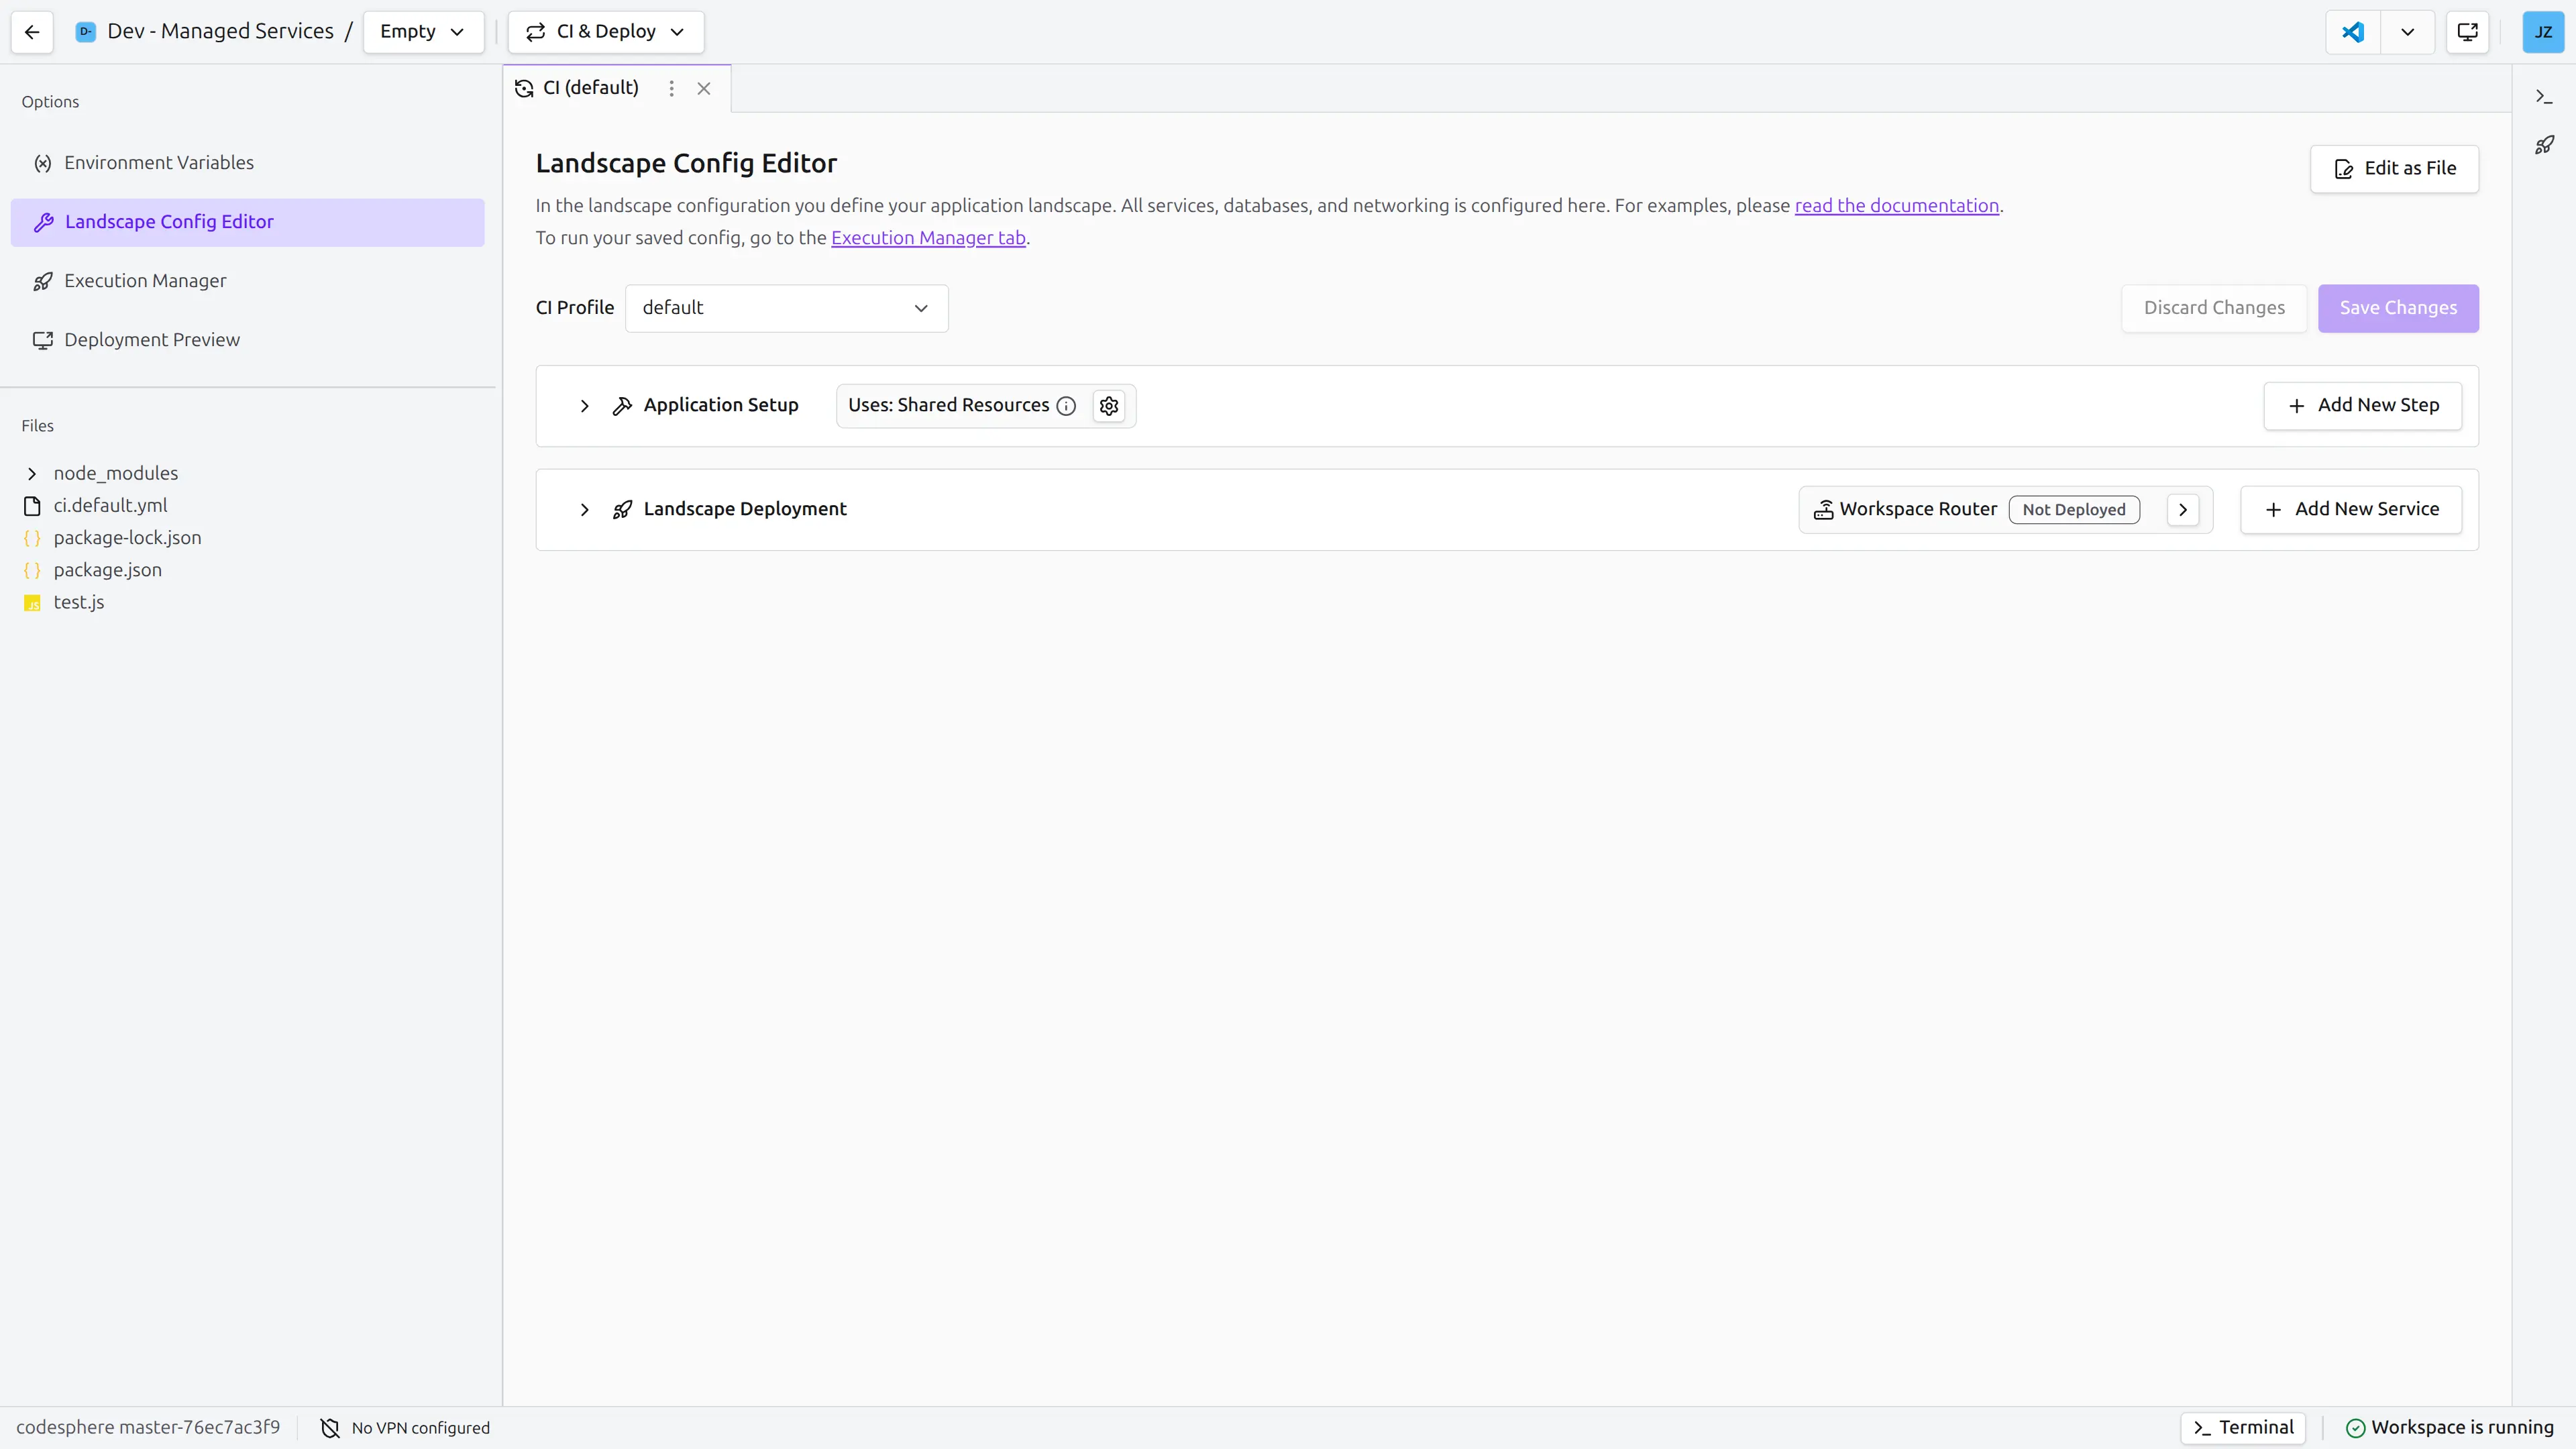This screenshot has height=1449, width=2576.
Task: Open Workspace Router details arrow
Action: pyautogui.click(x=2182, y=510)
